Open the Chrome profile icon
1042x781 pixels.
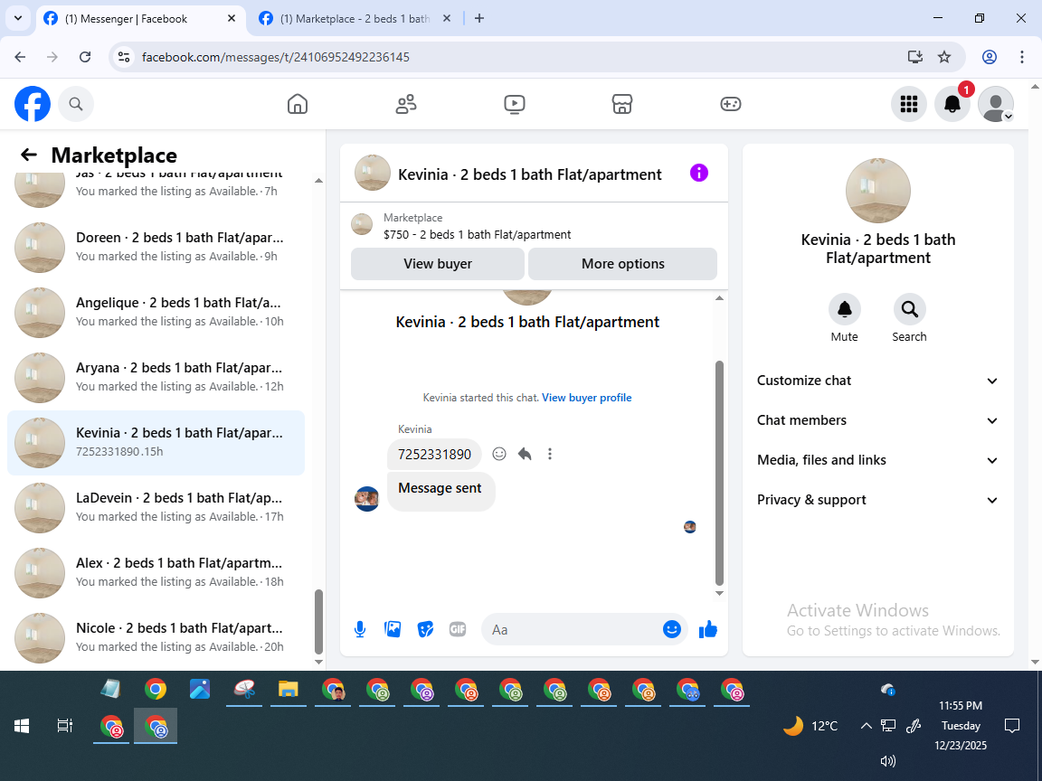(x=990, y=57)
